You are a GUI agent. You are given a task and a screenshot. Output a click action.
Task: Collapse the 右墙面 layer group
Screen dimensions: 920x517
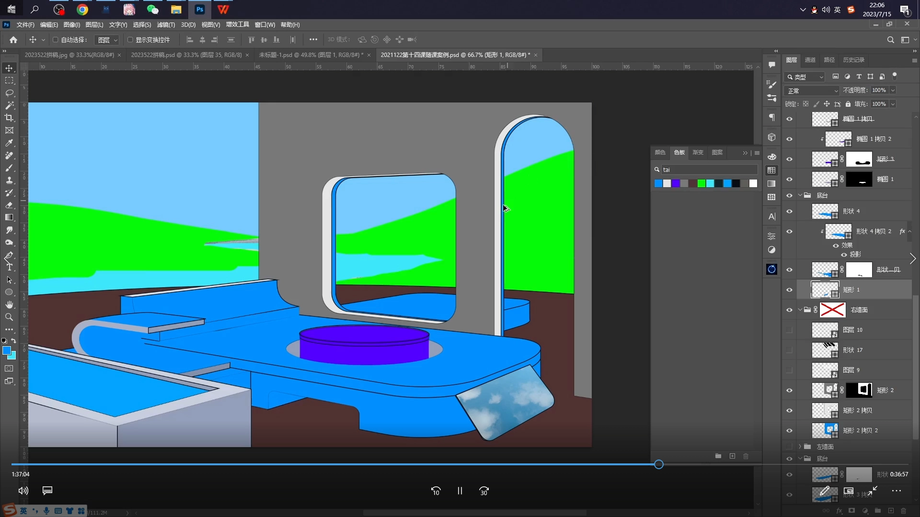800,310
